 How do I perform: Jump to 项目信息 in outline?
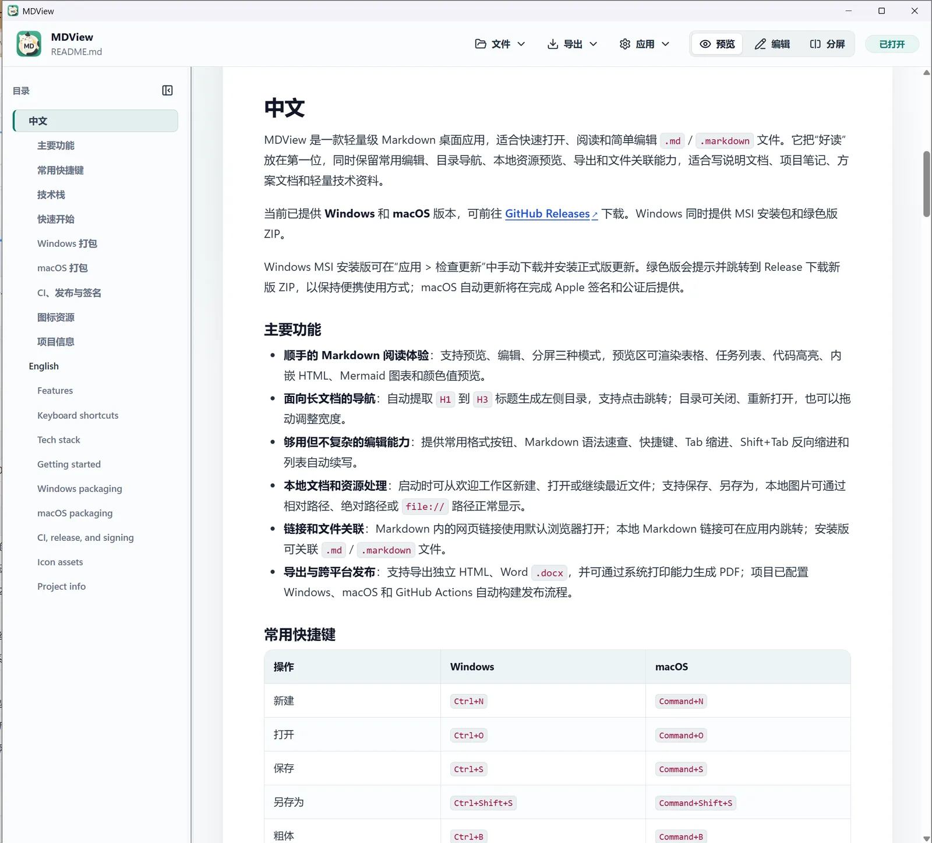tap(56, 342)
